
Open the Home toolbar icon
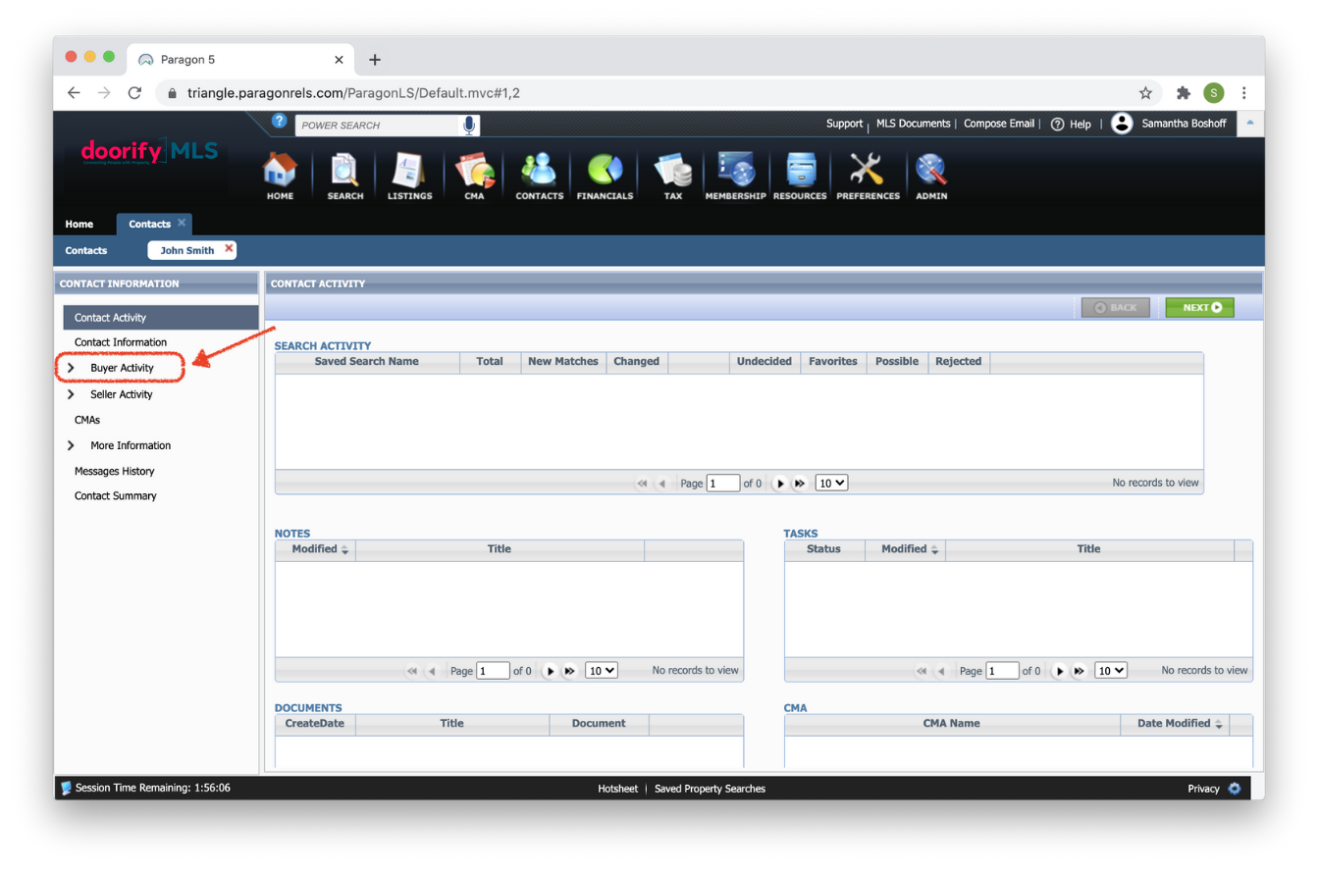point(280,177)
